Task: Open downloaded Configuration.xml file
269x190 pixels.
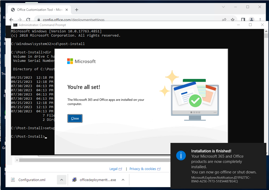Action: coord(32,180)
